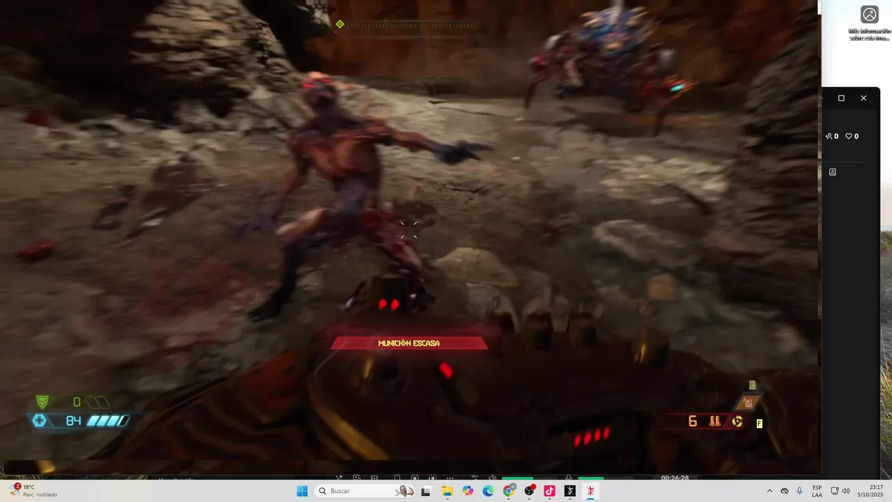Open the weather widget showing 18°C
The image size is (892, 502).
[33, 491]
